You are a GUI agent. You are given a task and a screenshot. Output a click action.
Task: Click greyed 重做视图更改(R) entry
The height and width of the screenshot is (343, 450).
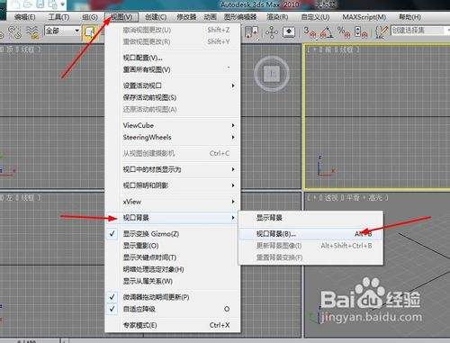tap(173, 41)
